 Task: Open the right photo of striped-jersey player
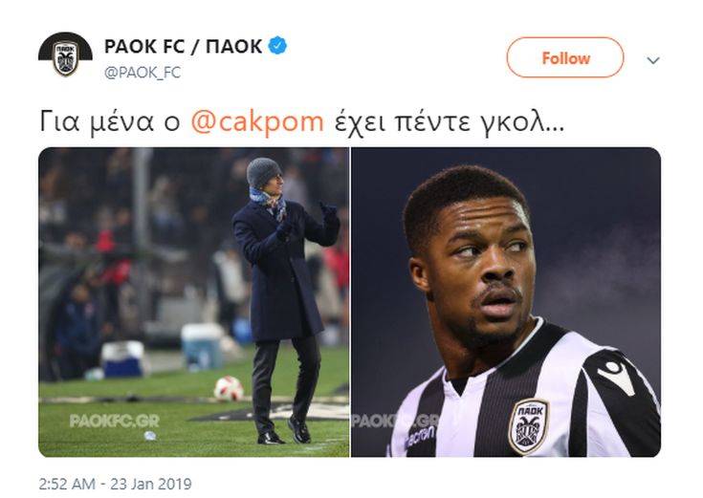(x=506, y=302)
